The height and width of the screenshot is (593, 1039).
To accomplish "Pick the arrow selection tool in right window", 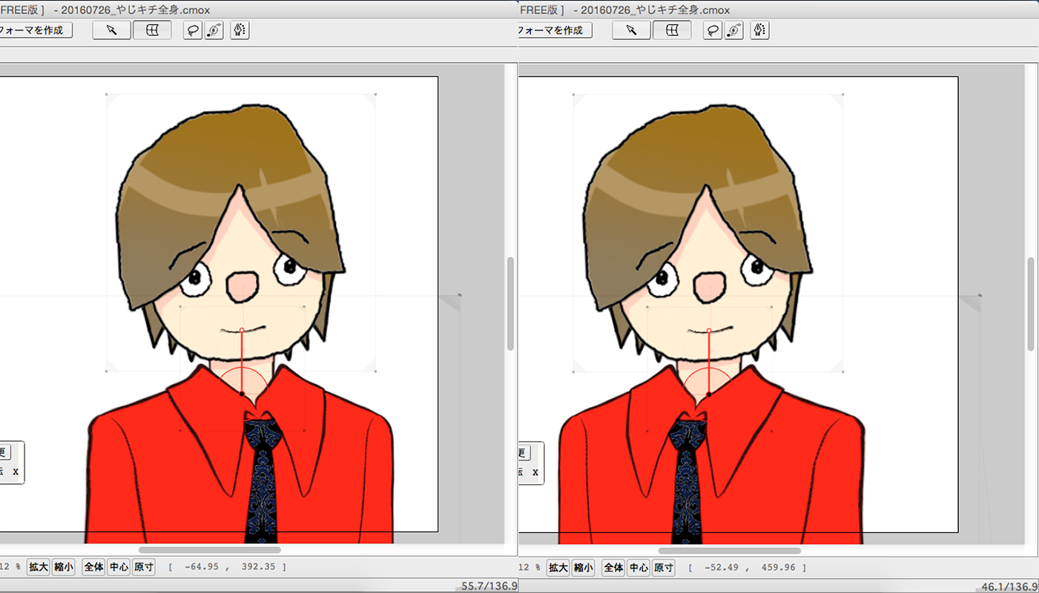I will [x=631, y=30].
